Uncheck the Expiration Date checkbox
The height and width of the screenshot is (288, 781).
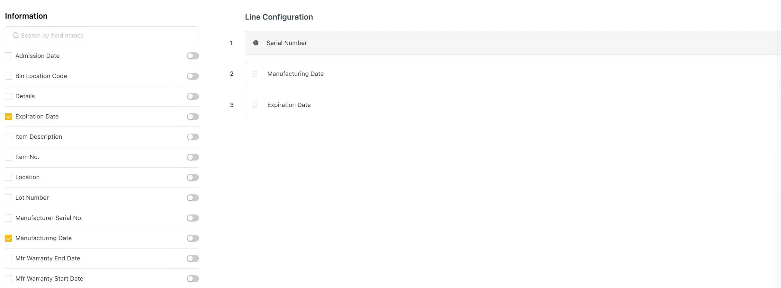[8, 117]
